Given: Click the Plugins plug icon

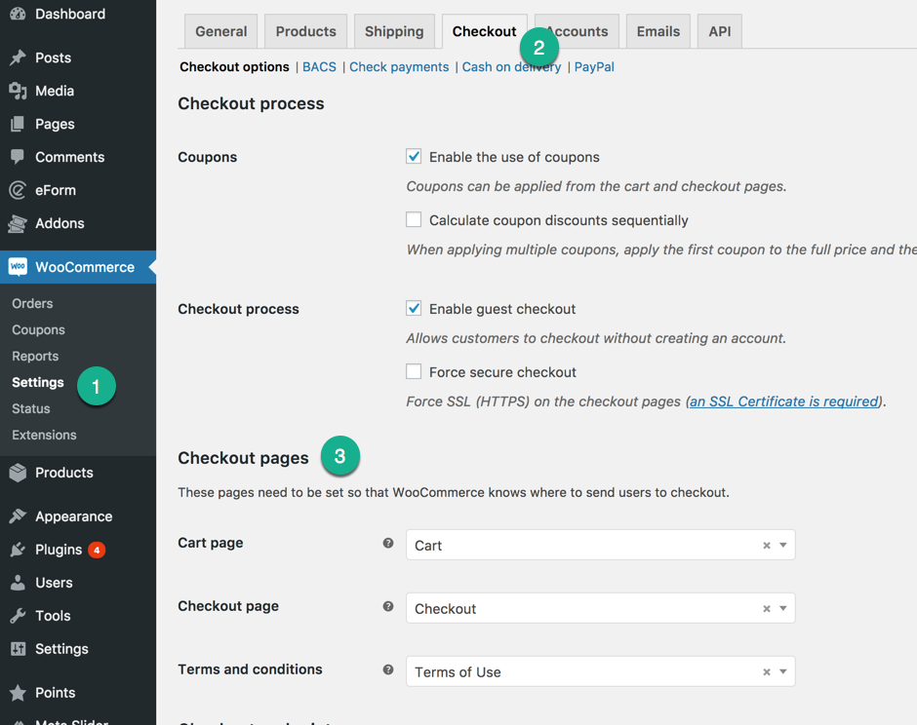Looking at the screenshot, I should coord(18,550).
